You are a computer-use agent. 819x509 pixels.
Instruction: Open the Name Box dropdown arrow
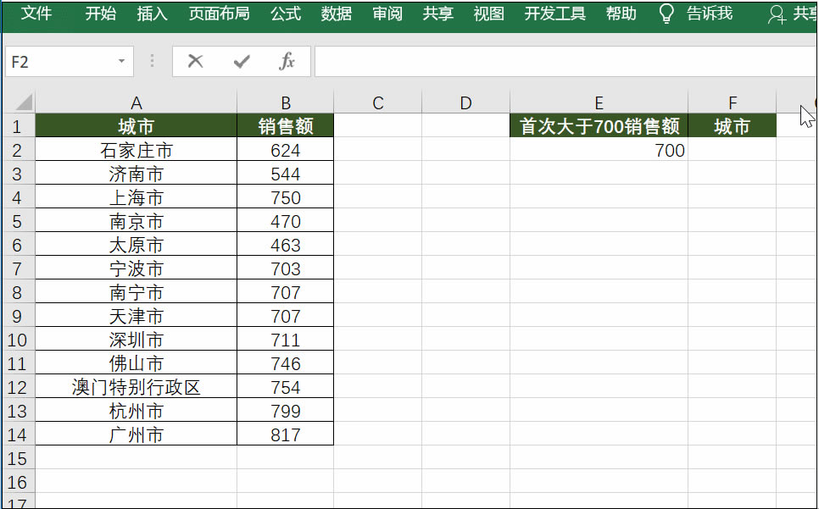pos(120,61)
